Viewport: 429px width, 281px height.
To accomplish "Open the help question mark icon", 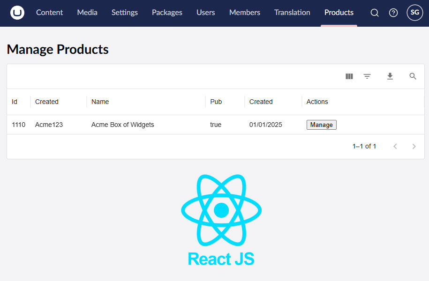I will pos(393,13).
